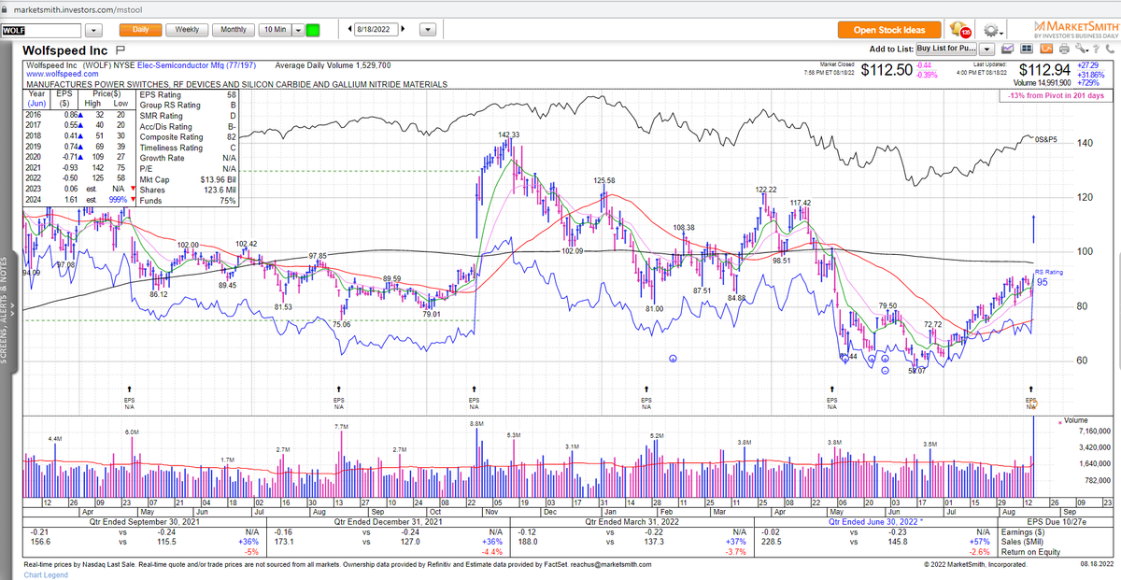Open the Buy List for Pu... list selector
This screenshot has height=580, width=1121.
click(945, 48)
